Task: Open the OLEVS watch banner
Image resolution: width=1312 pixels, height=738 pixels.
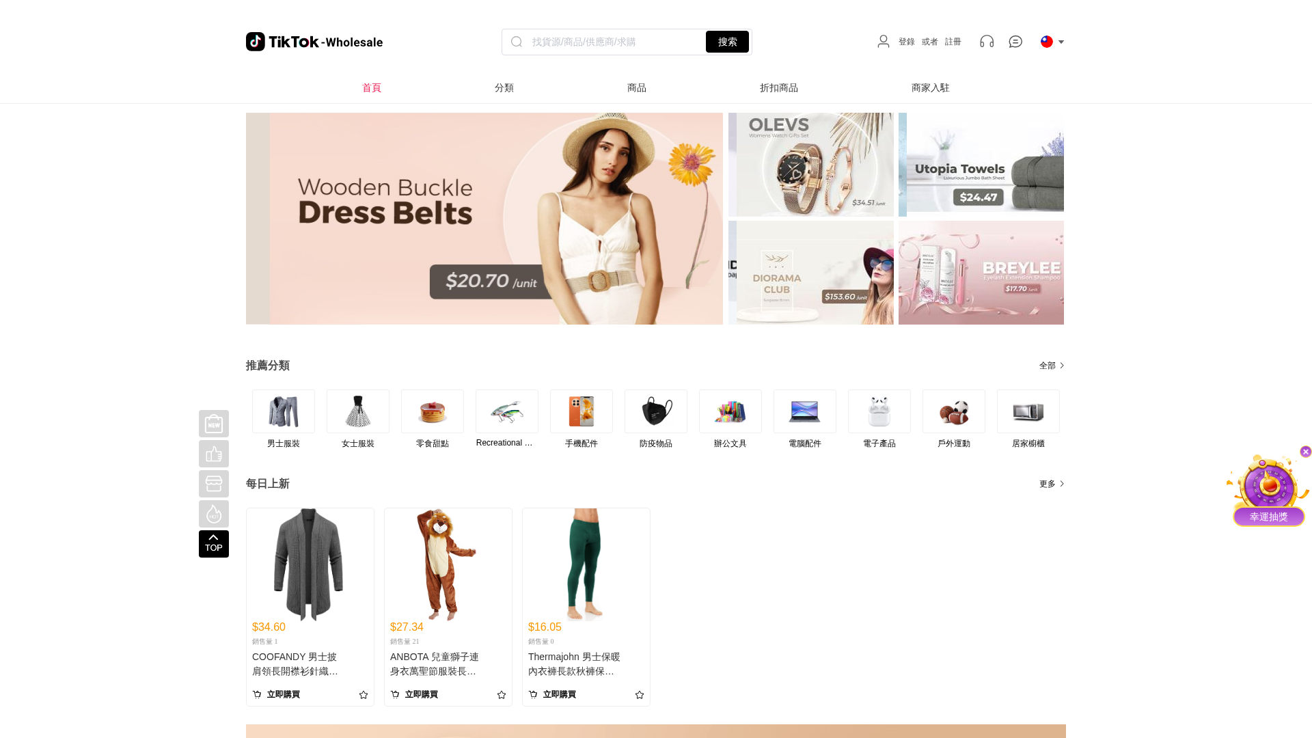Action: (x=811, y=165)
